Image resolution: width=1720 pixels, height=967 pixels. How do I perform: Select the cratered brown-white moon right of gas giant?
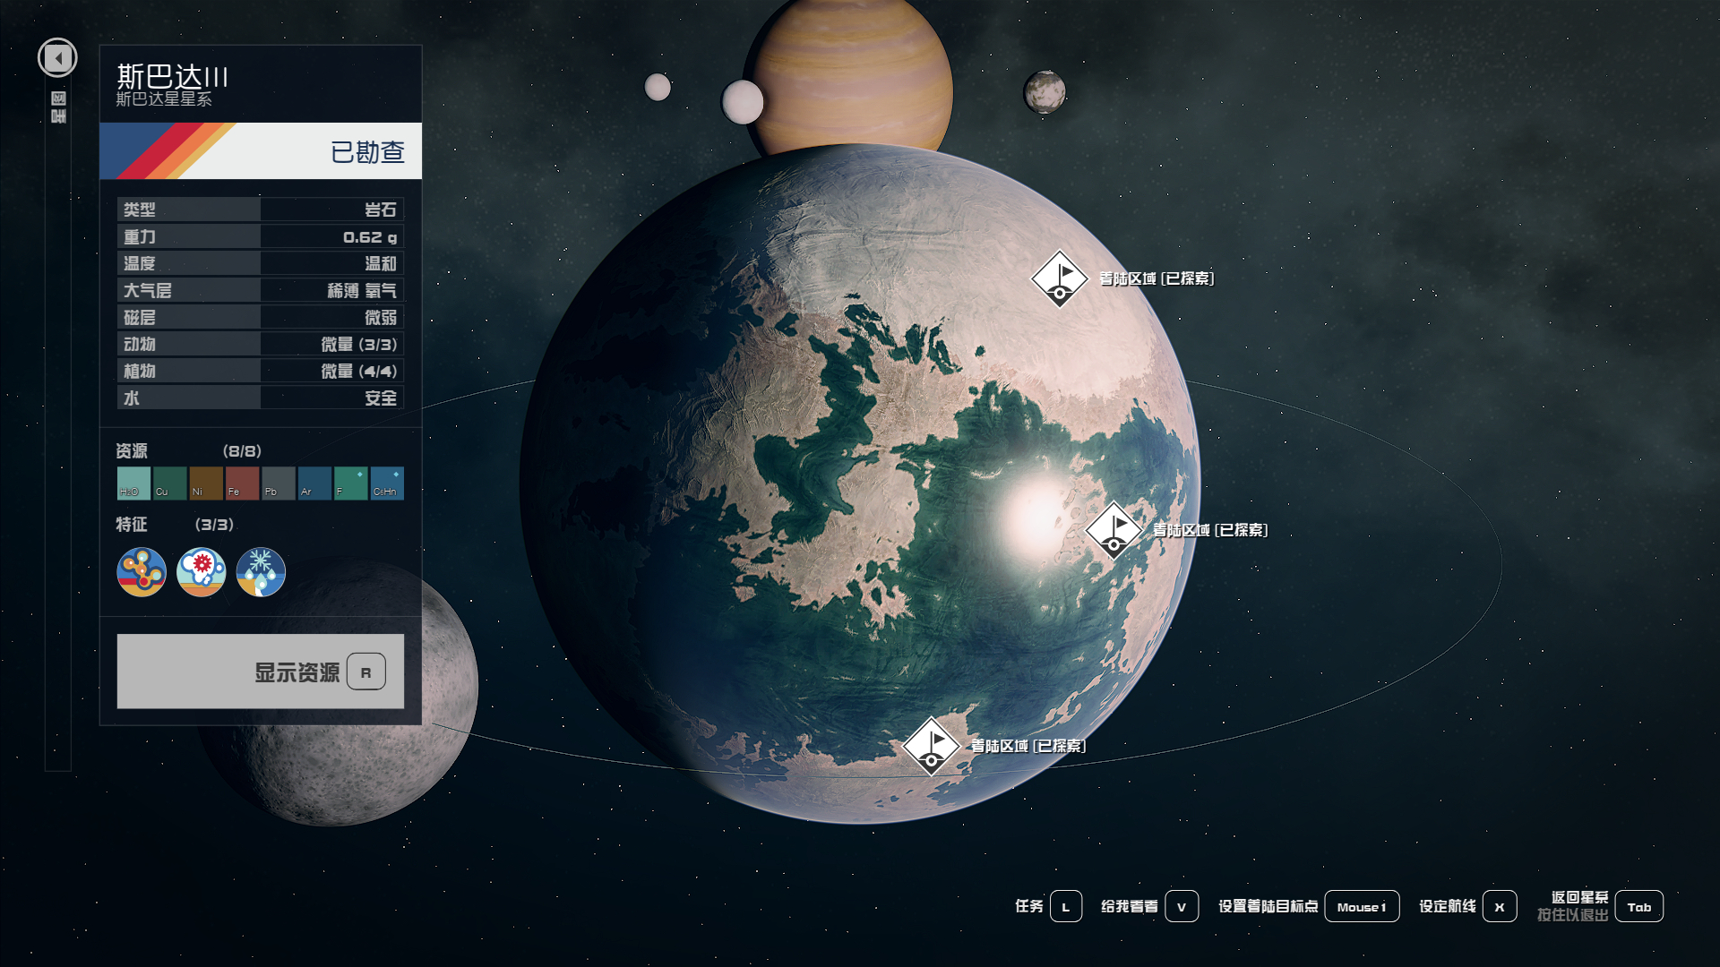[1045, 91]
